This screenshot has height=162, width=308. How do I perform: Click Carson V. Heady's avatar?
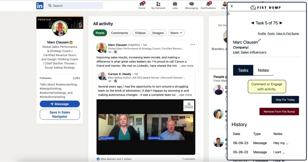102,76
